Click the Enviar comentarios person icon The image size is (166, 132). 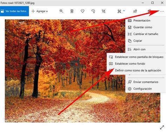pyautogui.click(x=130, y=82)
